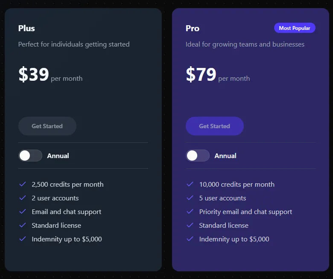This screenshot has width=333, height=279.
Task: Click checkmark beside Pro plan Standard license
Action: pyautogui.click(x=190, y=225)
